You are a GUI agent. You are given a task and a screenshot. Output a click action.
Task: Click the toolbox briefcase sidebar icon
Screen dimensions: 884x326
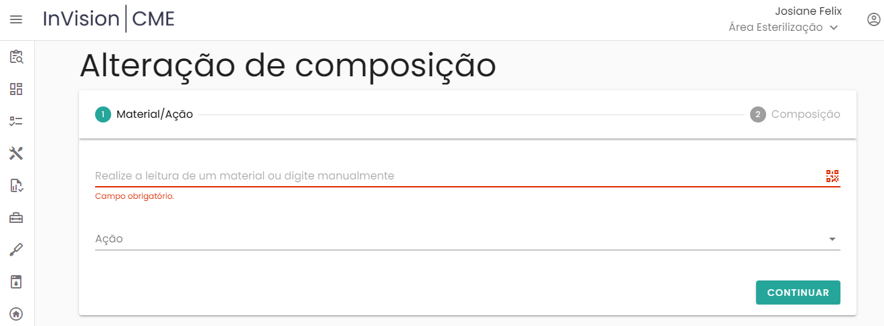pyautogui.click(x=16, y=218)
